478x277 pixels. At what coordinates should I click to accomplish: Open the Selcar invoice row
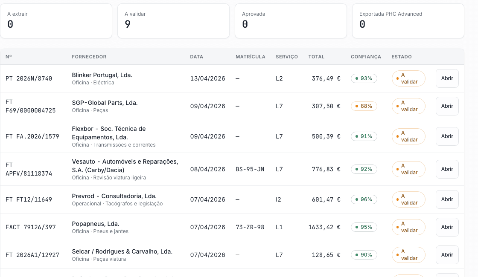click(x=447, y=255)
